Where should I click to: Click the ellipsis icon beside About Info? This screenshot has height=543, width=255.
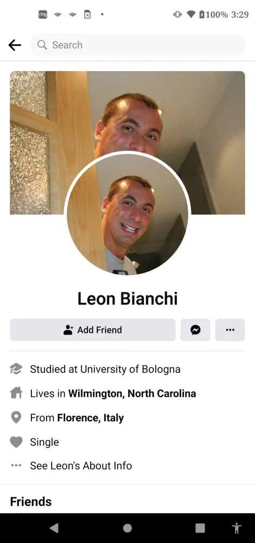coord(16,465)
